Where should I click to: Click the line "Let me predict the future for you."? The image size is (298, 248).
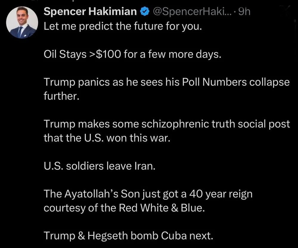123,27
